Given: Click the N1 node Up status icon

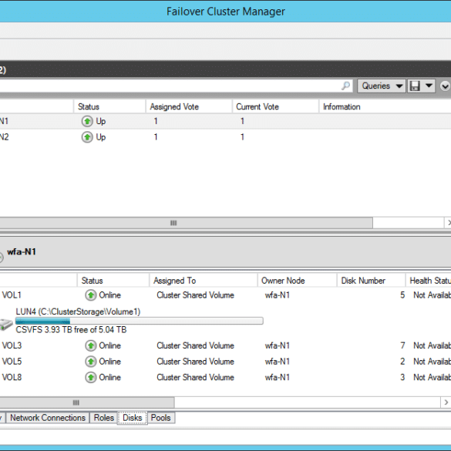Looking at the screenshot, I should click(87, 121).
